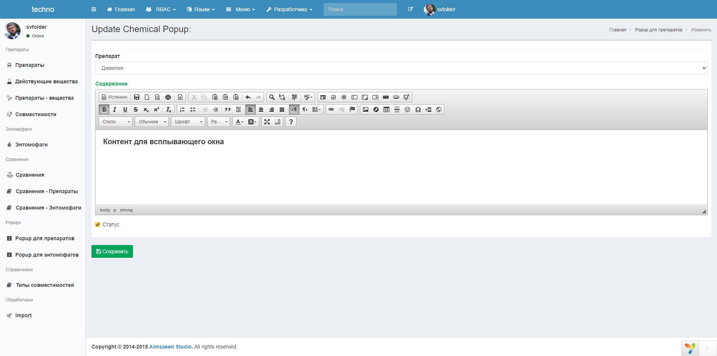
Task: Click the editor's floppy-disk Save icon
Action: (137, 97)
